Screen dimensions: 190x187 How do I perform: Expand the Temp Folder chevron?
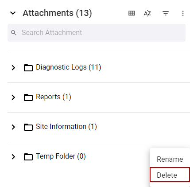(13, 157)
